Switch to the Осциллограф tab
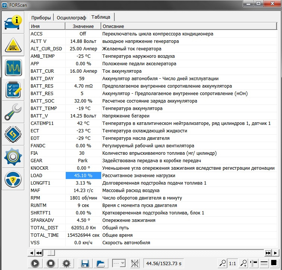 tap(71, 18)
